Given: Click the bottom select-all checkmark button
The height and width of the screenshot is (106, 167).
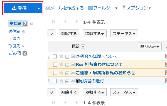Looking at the screenshot, I should pos(51,92).
